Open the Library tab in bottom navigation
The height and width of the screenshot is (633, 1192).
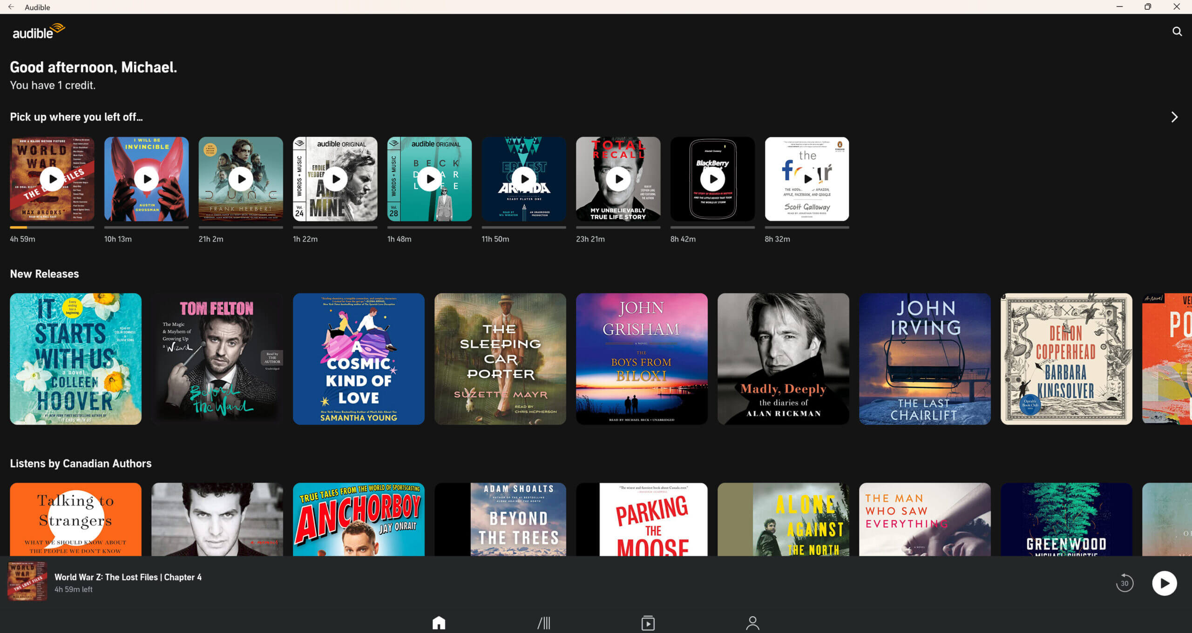(543, 622)
